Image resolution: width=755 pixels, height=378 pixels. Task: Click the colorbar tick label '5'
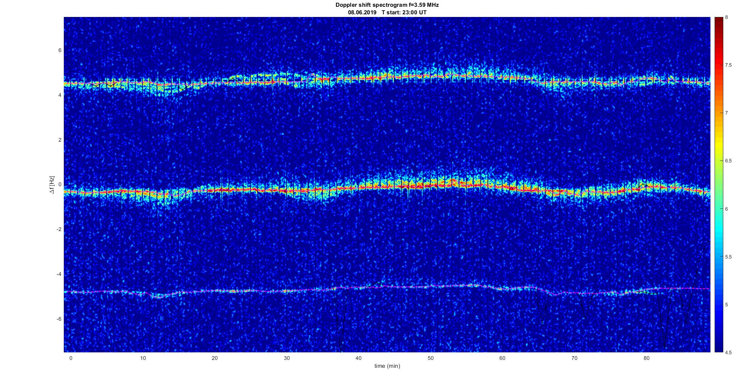click(x=727, y=305)
